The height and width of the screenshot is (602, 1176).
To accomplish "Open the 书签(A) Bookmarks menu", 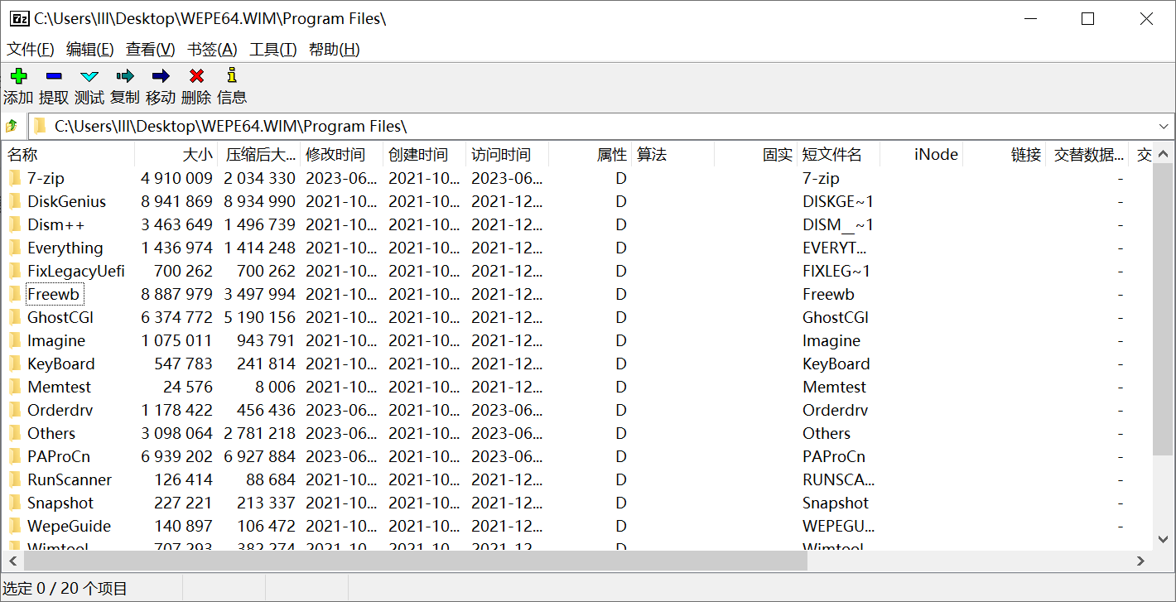I will pos(213,50).
